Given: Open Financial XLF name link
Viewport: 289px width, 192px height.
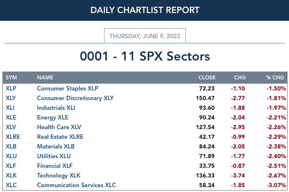Looking at the screenshot, I should point(55,165).
